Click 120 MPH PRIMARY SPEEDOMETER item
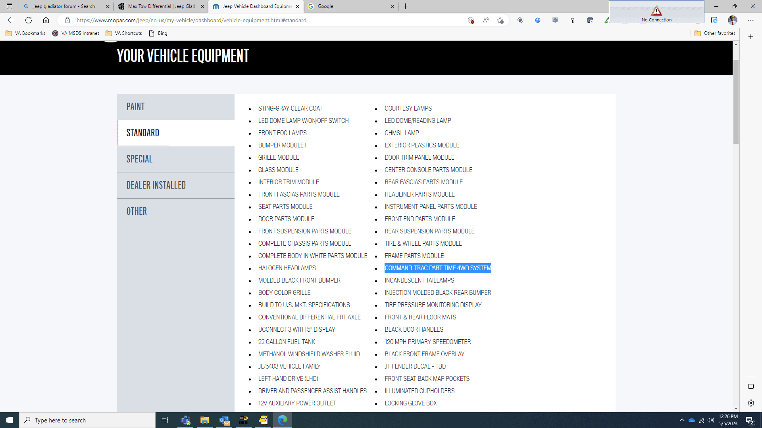The height and width of the screenshot is (428, 762). click(427, 342)
